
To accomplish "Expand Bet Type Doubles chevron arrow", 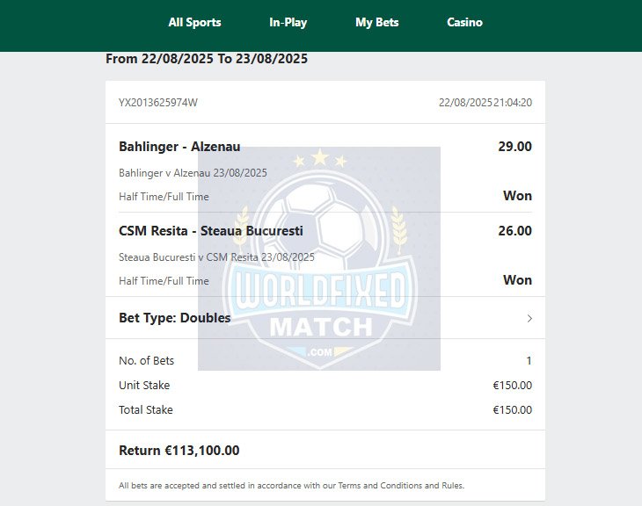I will 529,318.
